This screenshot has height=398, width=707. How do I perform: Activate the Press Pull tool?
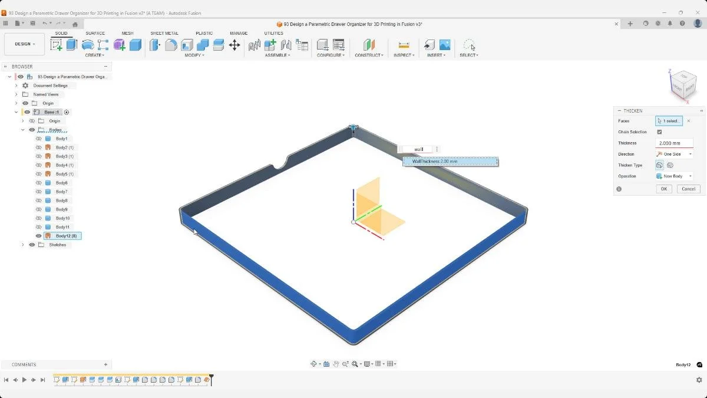point(153,45)
